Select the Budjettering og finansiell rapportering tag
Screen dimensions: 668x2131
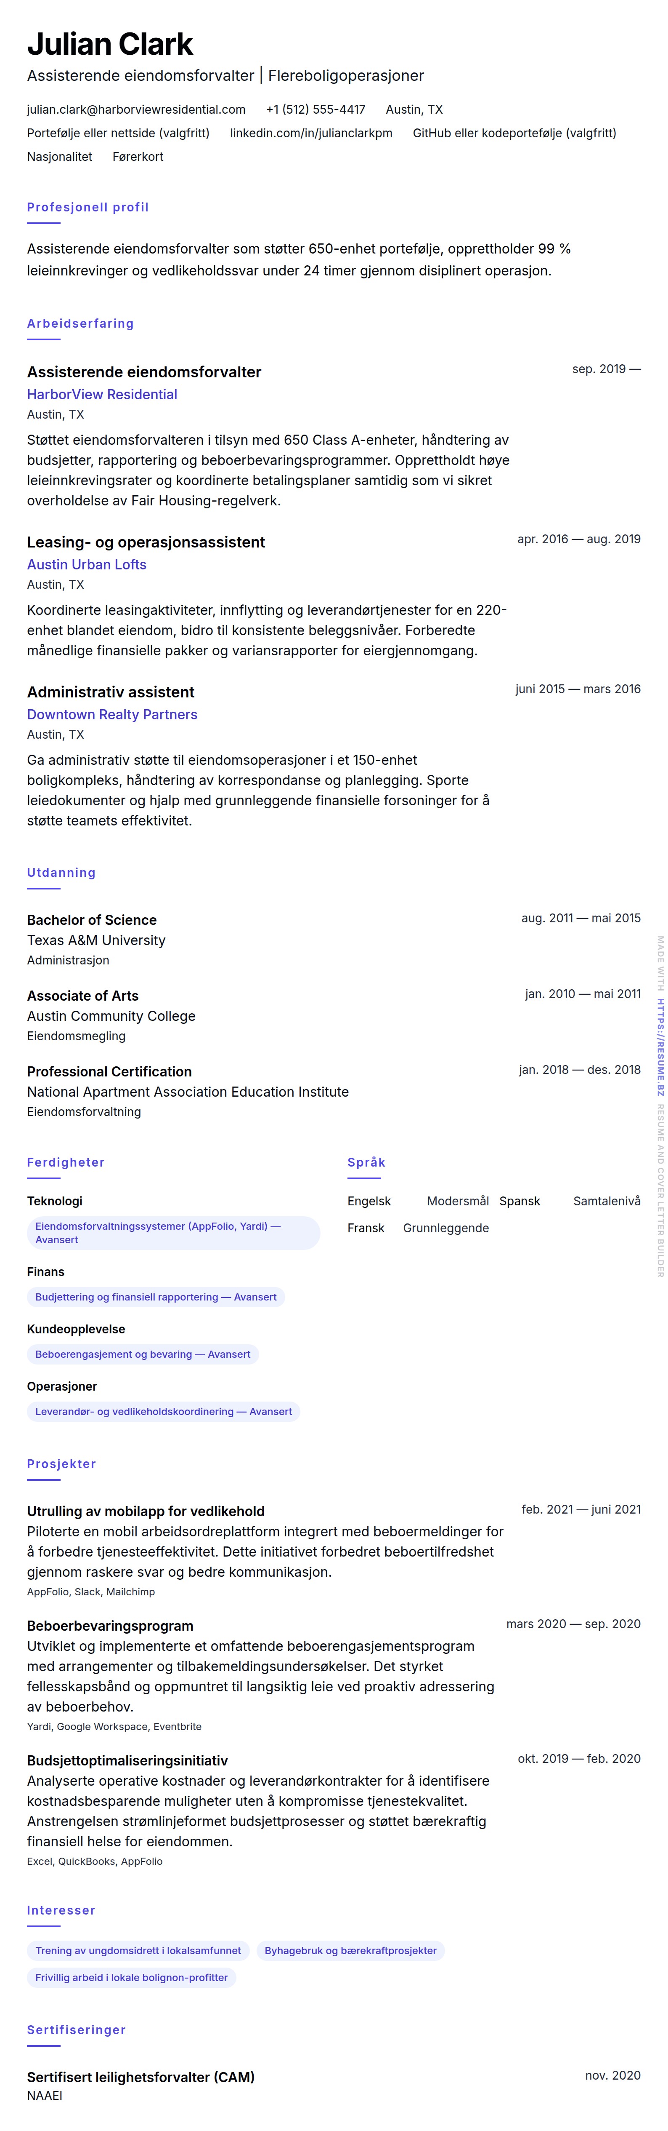tap(155, 1296)
